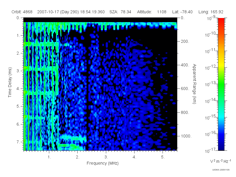
Task: Click time delay axis tick label '5.'
Action: point(18,106)
